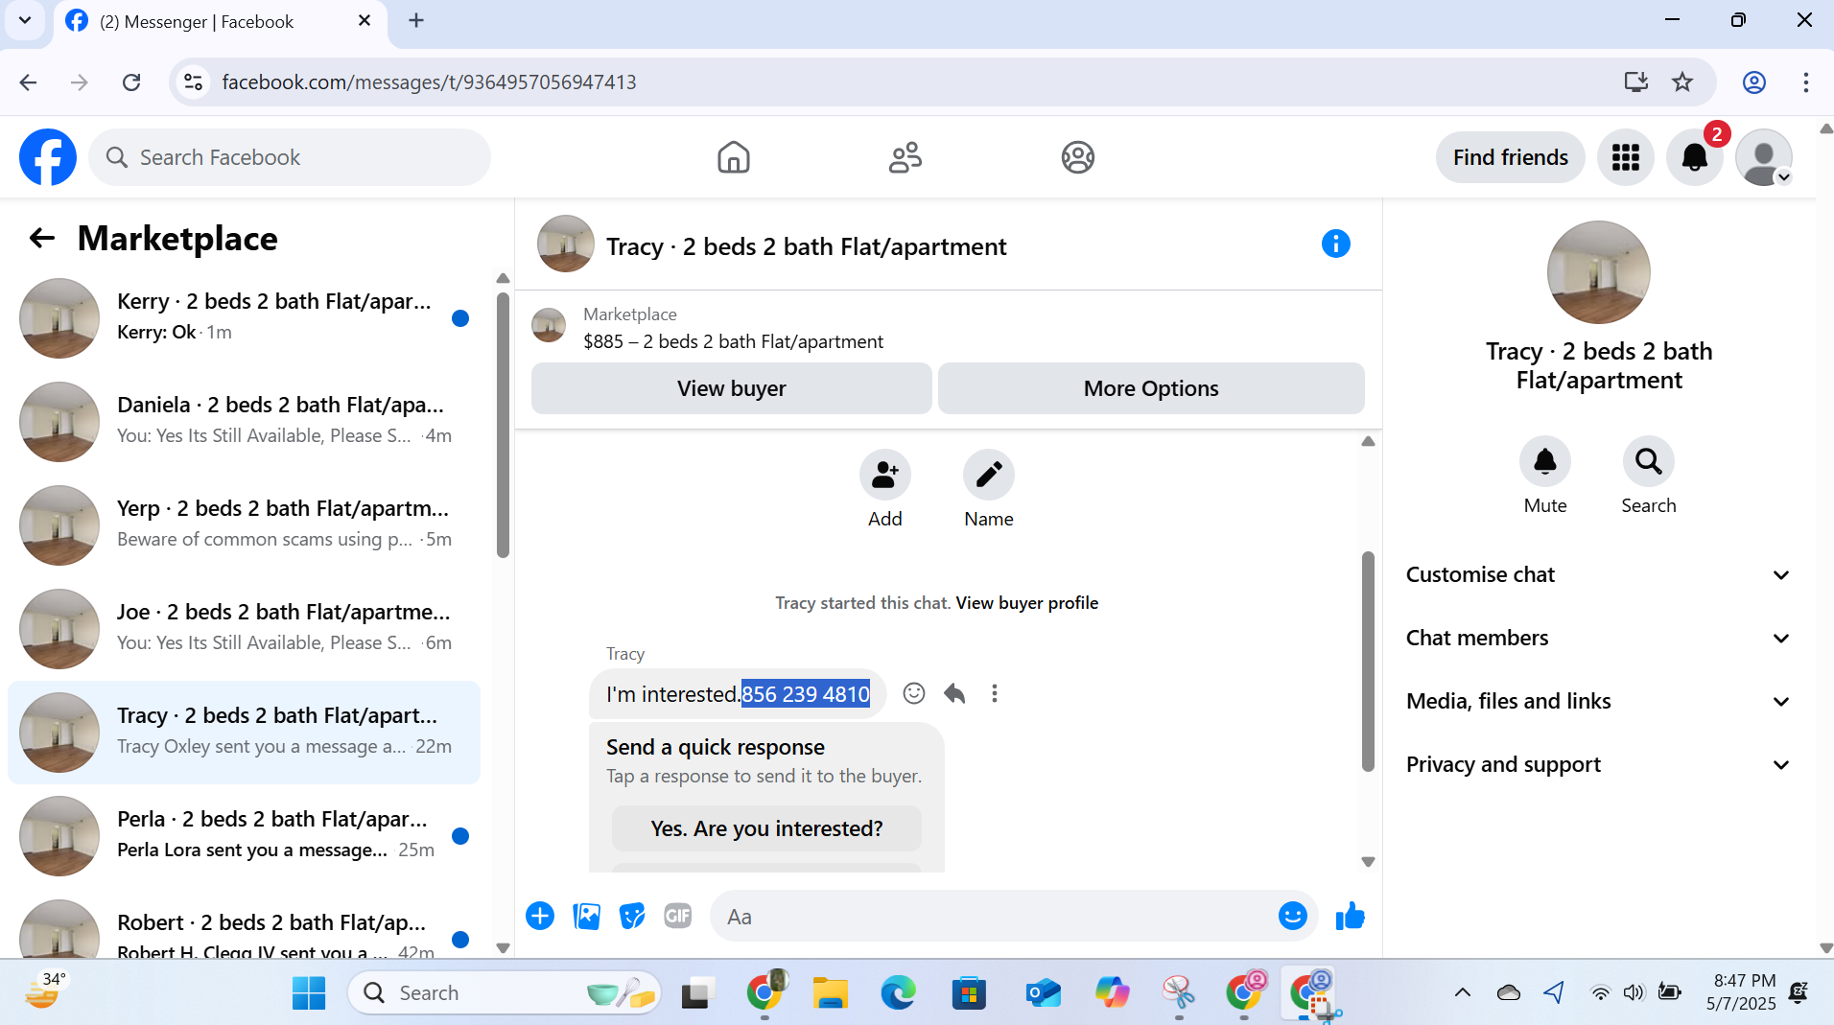Click the listing thumbnail in Marketplace header

click(549, 325)
